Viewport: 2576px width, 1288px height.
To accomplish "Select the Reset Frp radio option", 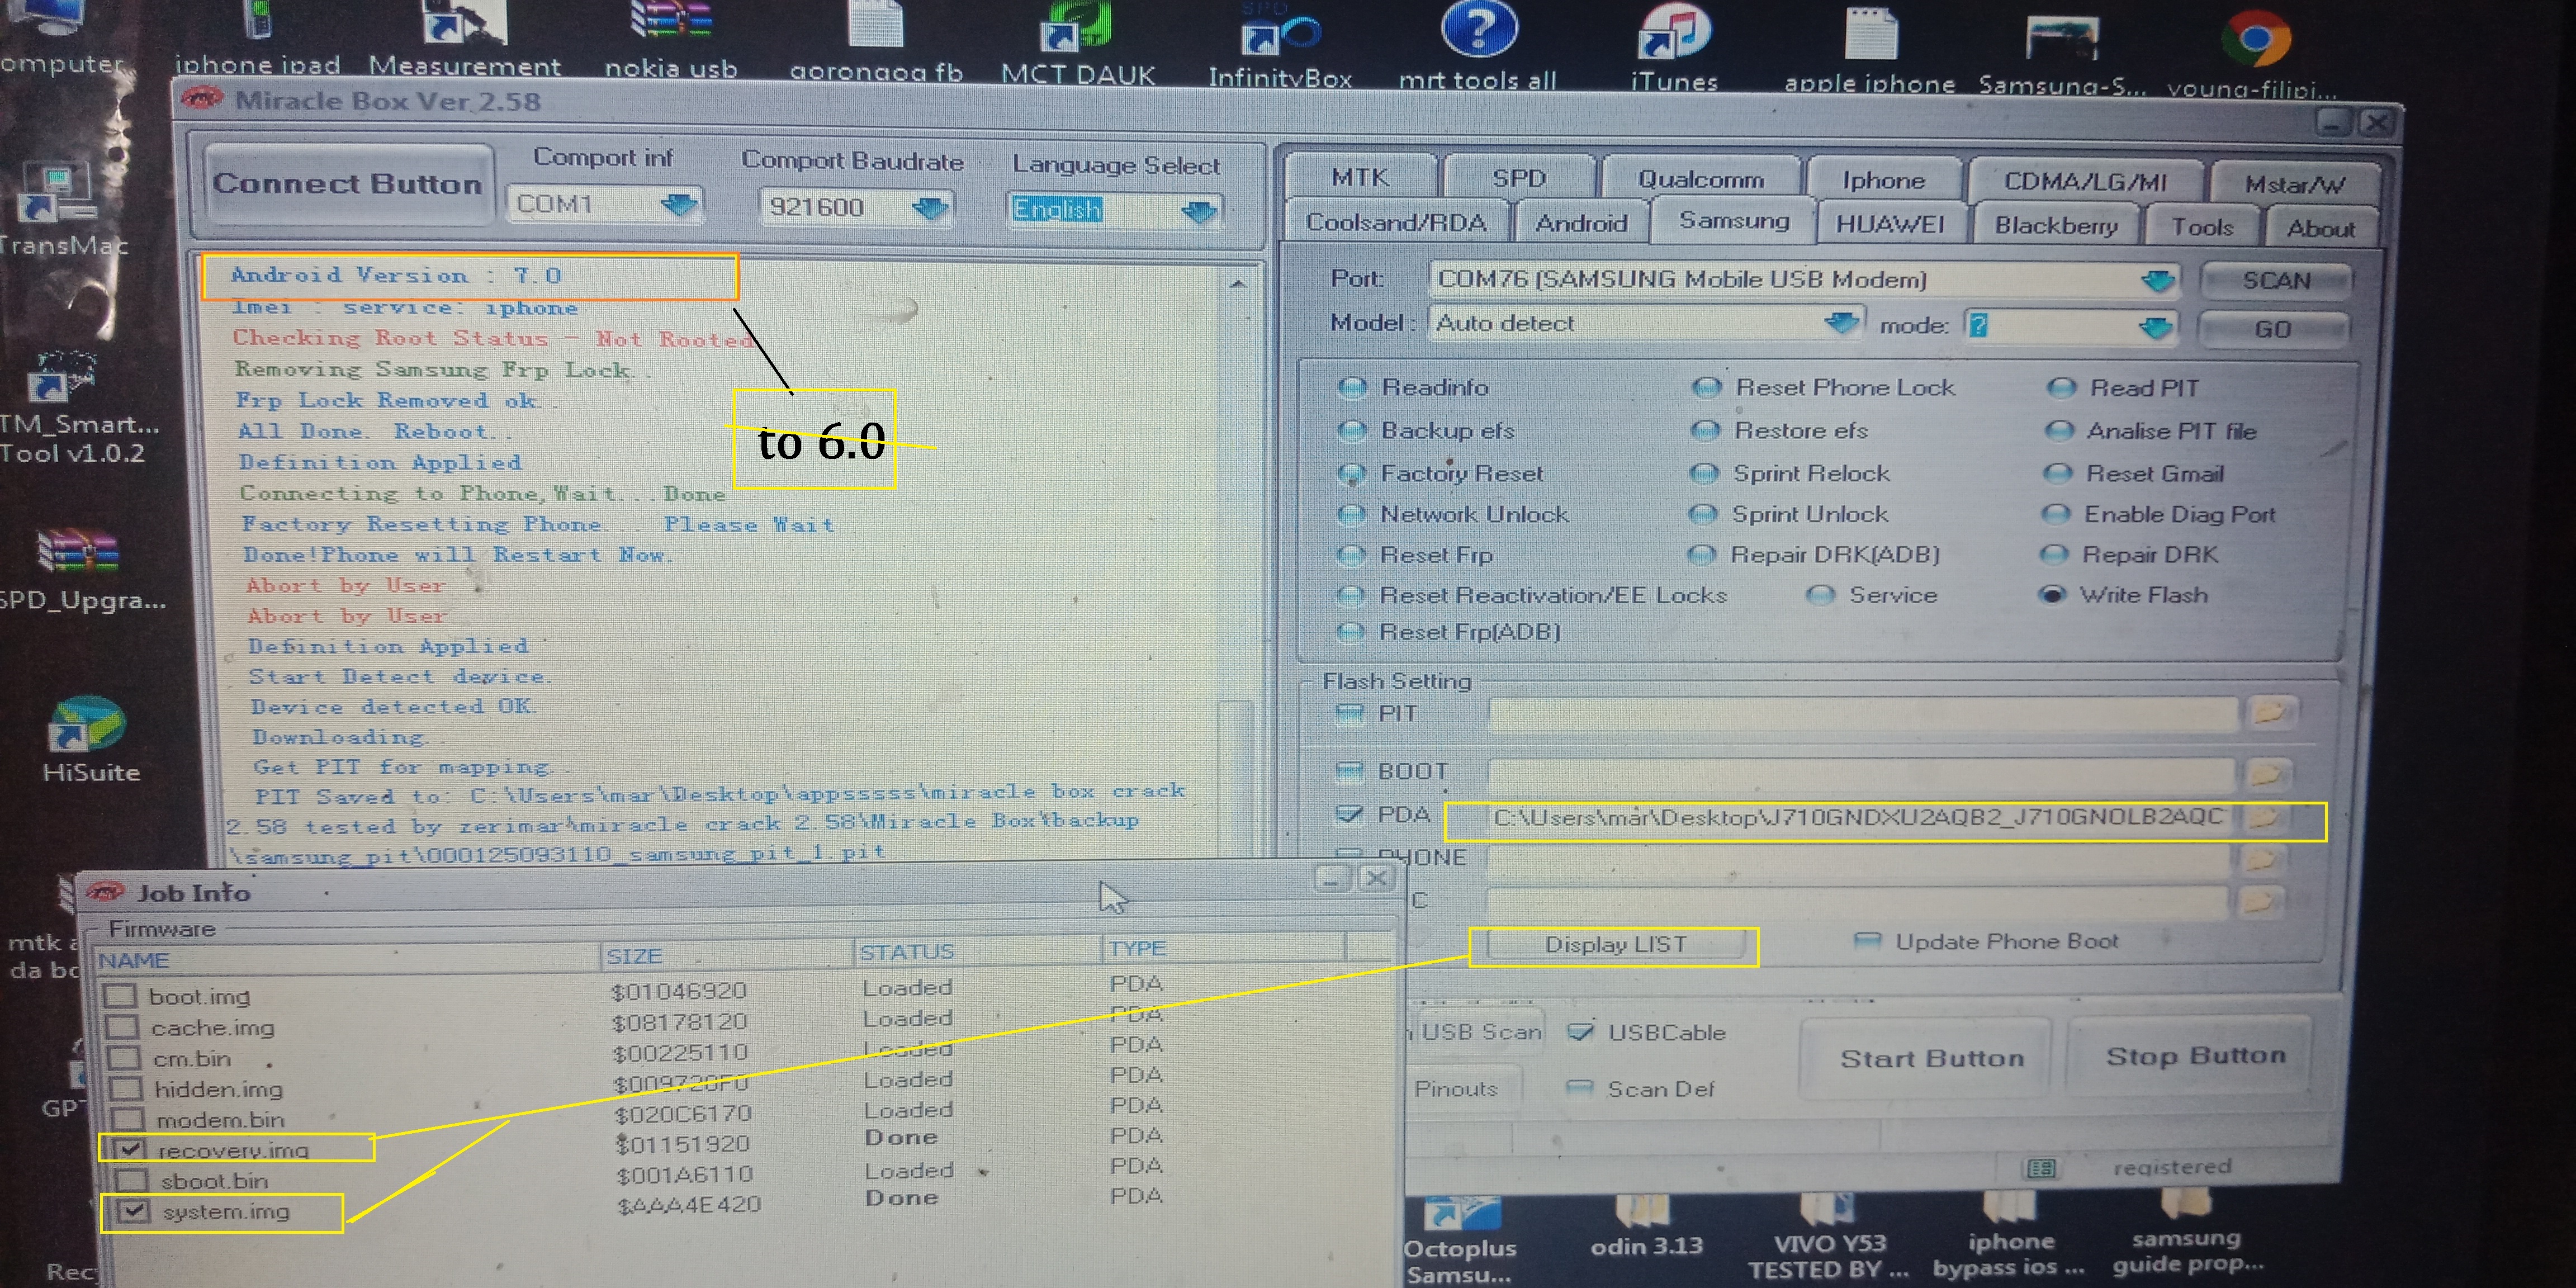I will 1351,555.
